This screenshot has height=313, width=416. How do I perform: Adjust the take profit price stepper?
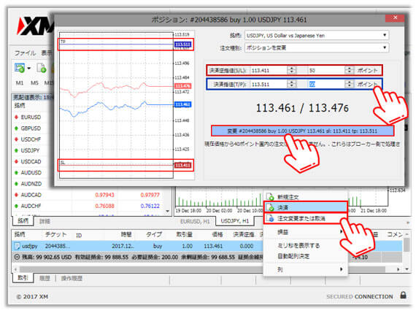point(292,85)
